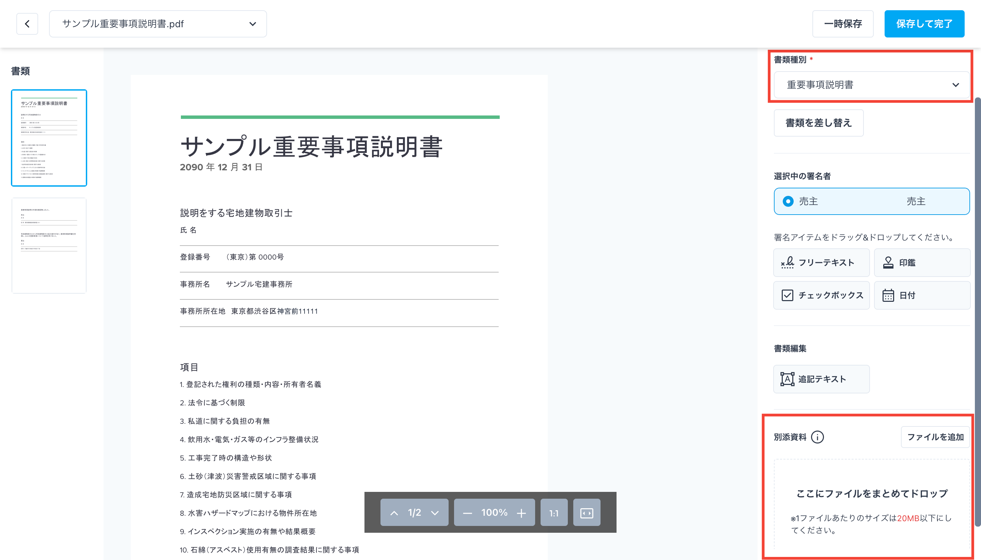Reset zoom with the 1:1 button
This screenshot has width=981, height=560.
[554, 513]
